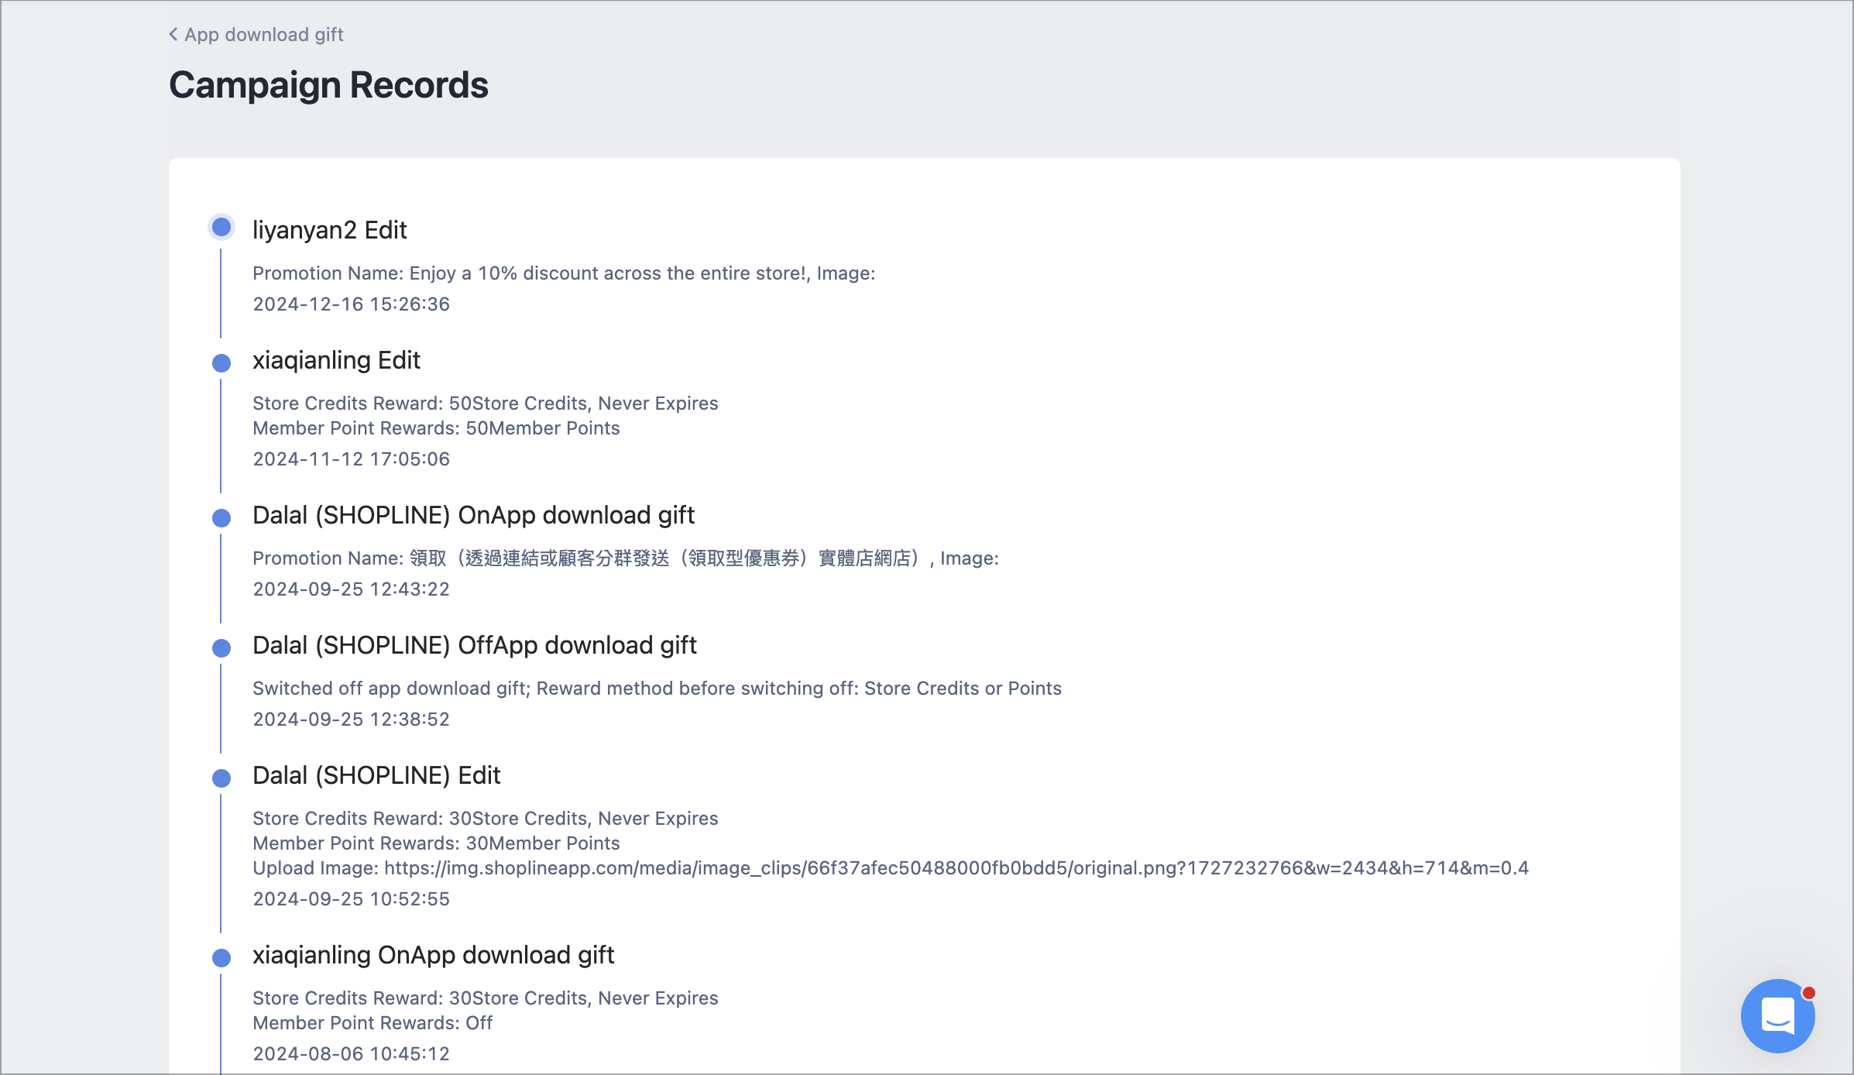Click 'Store Credits Reward: 30Store Credits' under xiaqianling OnApp
The width and height of the screenshot is (1854, 1075).
[486, 998]
